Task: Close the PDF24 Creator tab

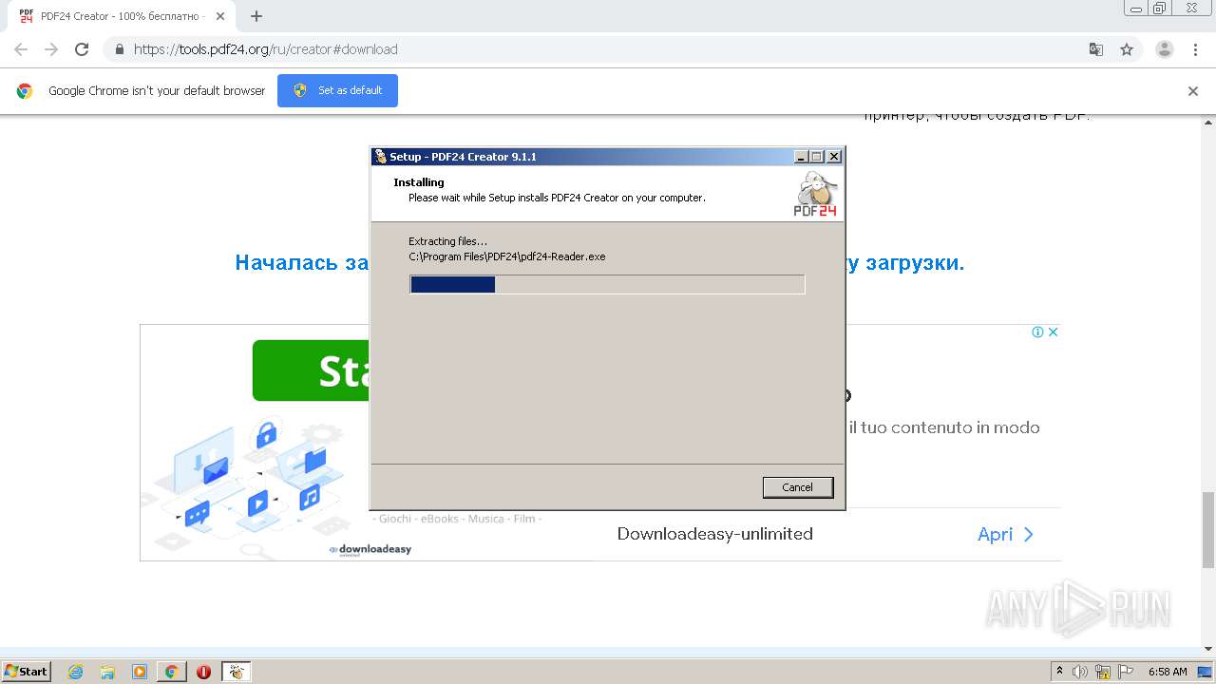Action: click(220, 16)
